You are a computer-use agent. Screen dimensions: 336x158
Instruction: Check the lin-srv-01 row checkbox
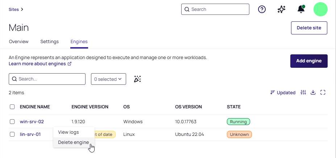(12, 134)
